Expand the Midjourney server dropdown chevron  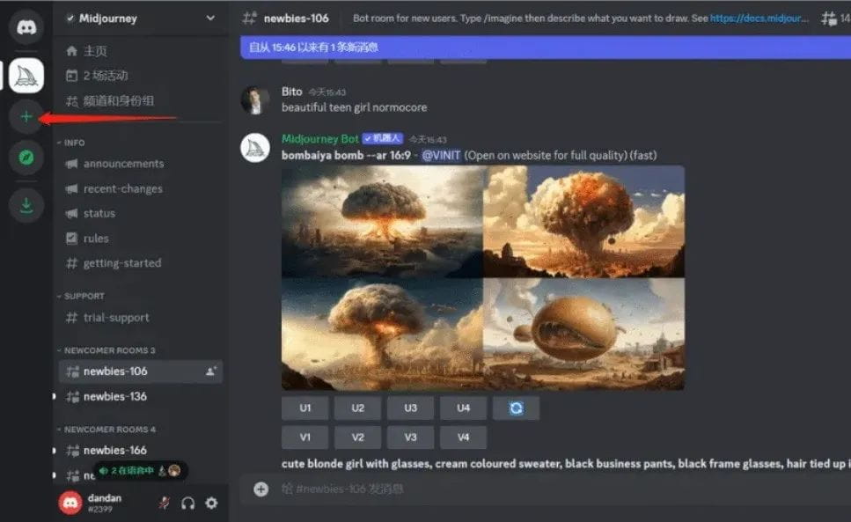pos(210,18)
